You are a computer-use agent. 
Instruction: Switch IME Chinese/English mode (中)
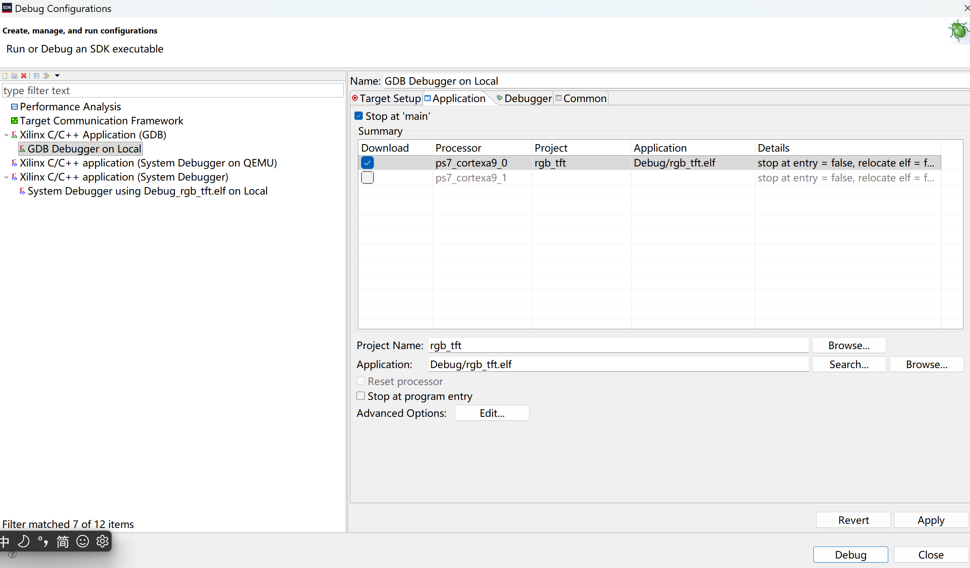click(4, 541)
